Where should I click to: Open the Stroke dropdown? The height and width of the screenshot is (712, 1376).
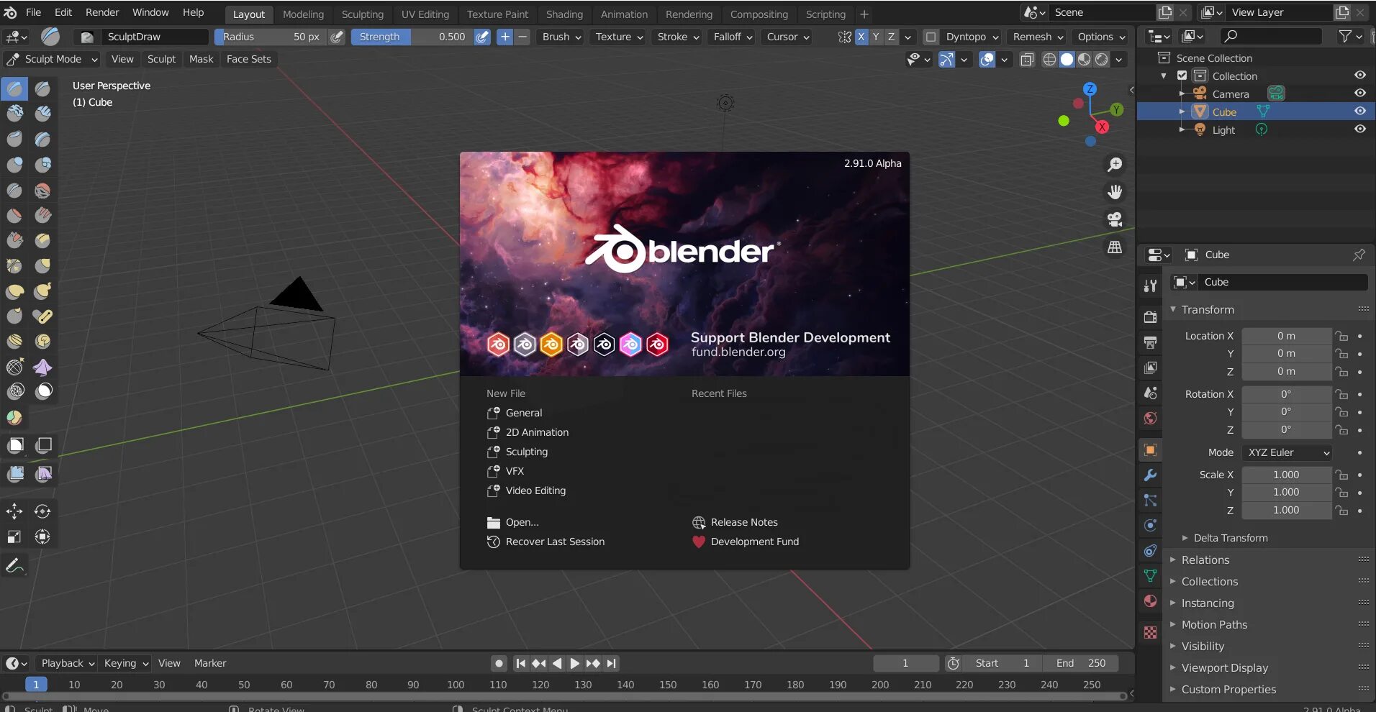pyautogui.click(x=678, y=37)
